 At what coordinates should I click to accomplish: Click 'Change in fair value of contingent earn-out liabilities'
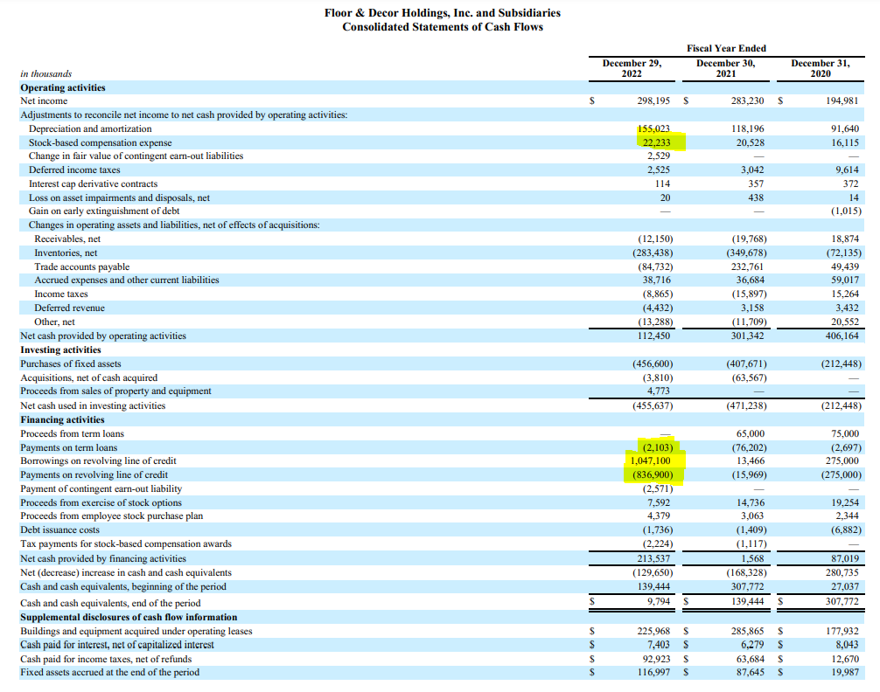click(x=136, y=156)
